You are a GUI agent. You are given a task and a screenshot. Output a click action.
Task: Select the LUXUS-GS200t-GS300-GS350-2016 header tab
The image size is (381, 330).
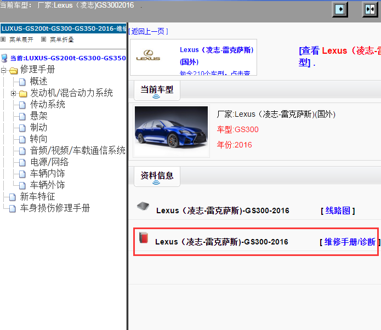[63, 29]
